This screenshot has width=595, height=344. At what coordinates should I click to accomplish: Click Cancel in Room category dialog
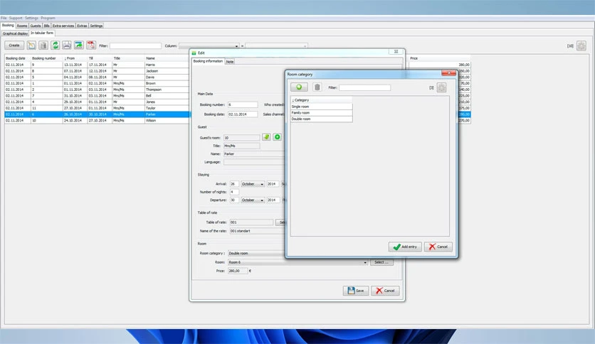438,247
